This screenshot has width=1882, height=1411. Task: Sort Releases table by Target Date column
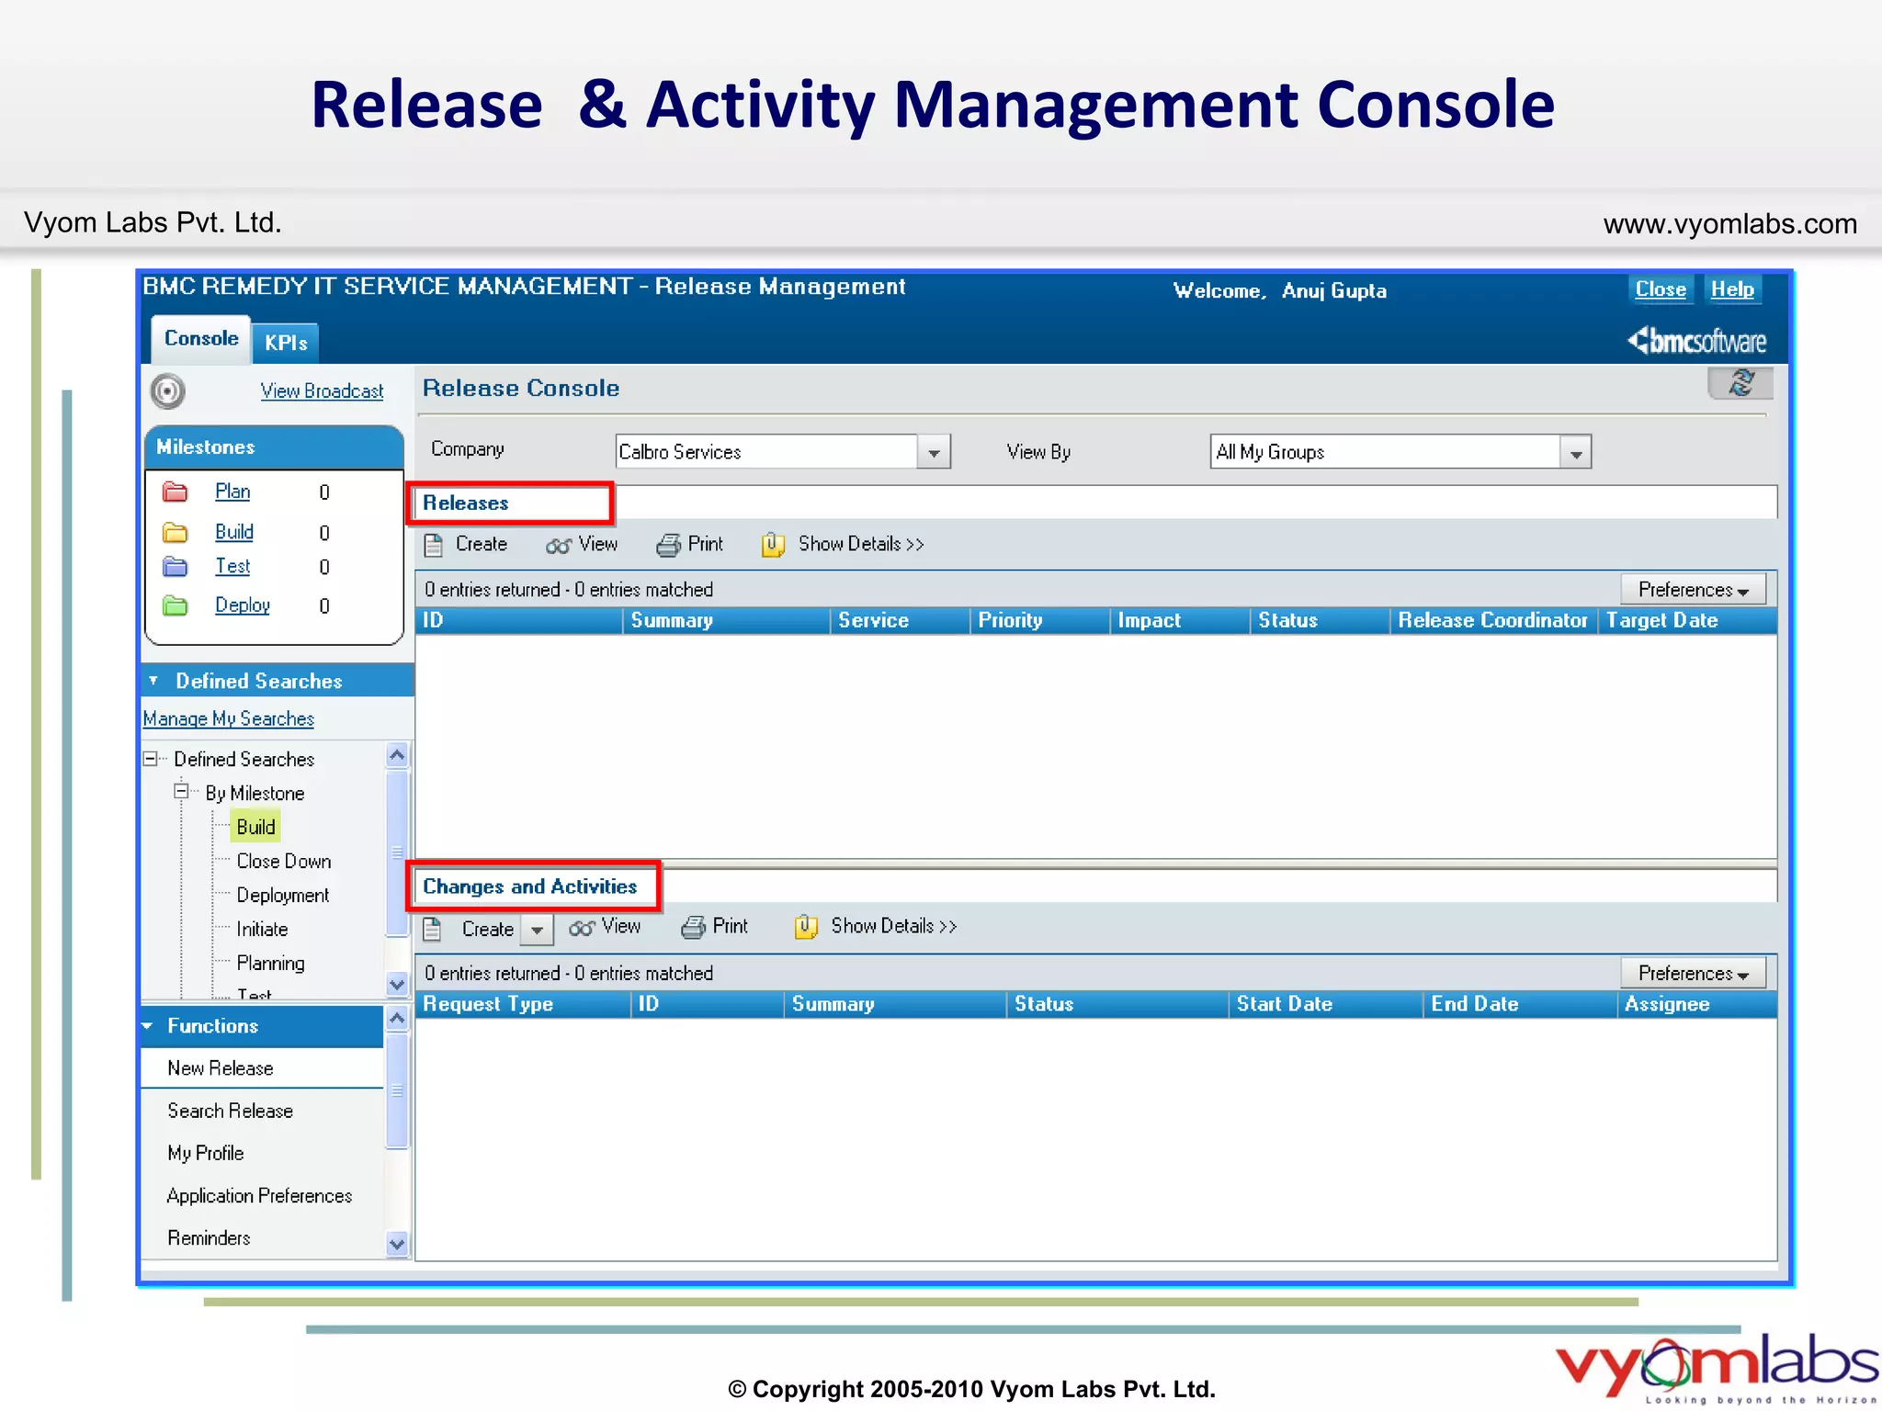1687,621
